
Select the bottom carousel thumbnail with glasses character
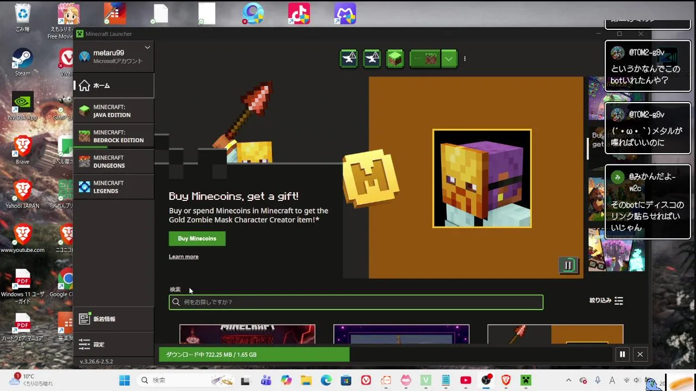[x=617, y=250]
